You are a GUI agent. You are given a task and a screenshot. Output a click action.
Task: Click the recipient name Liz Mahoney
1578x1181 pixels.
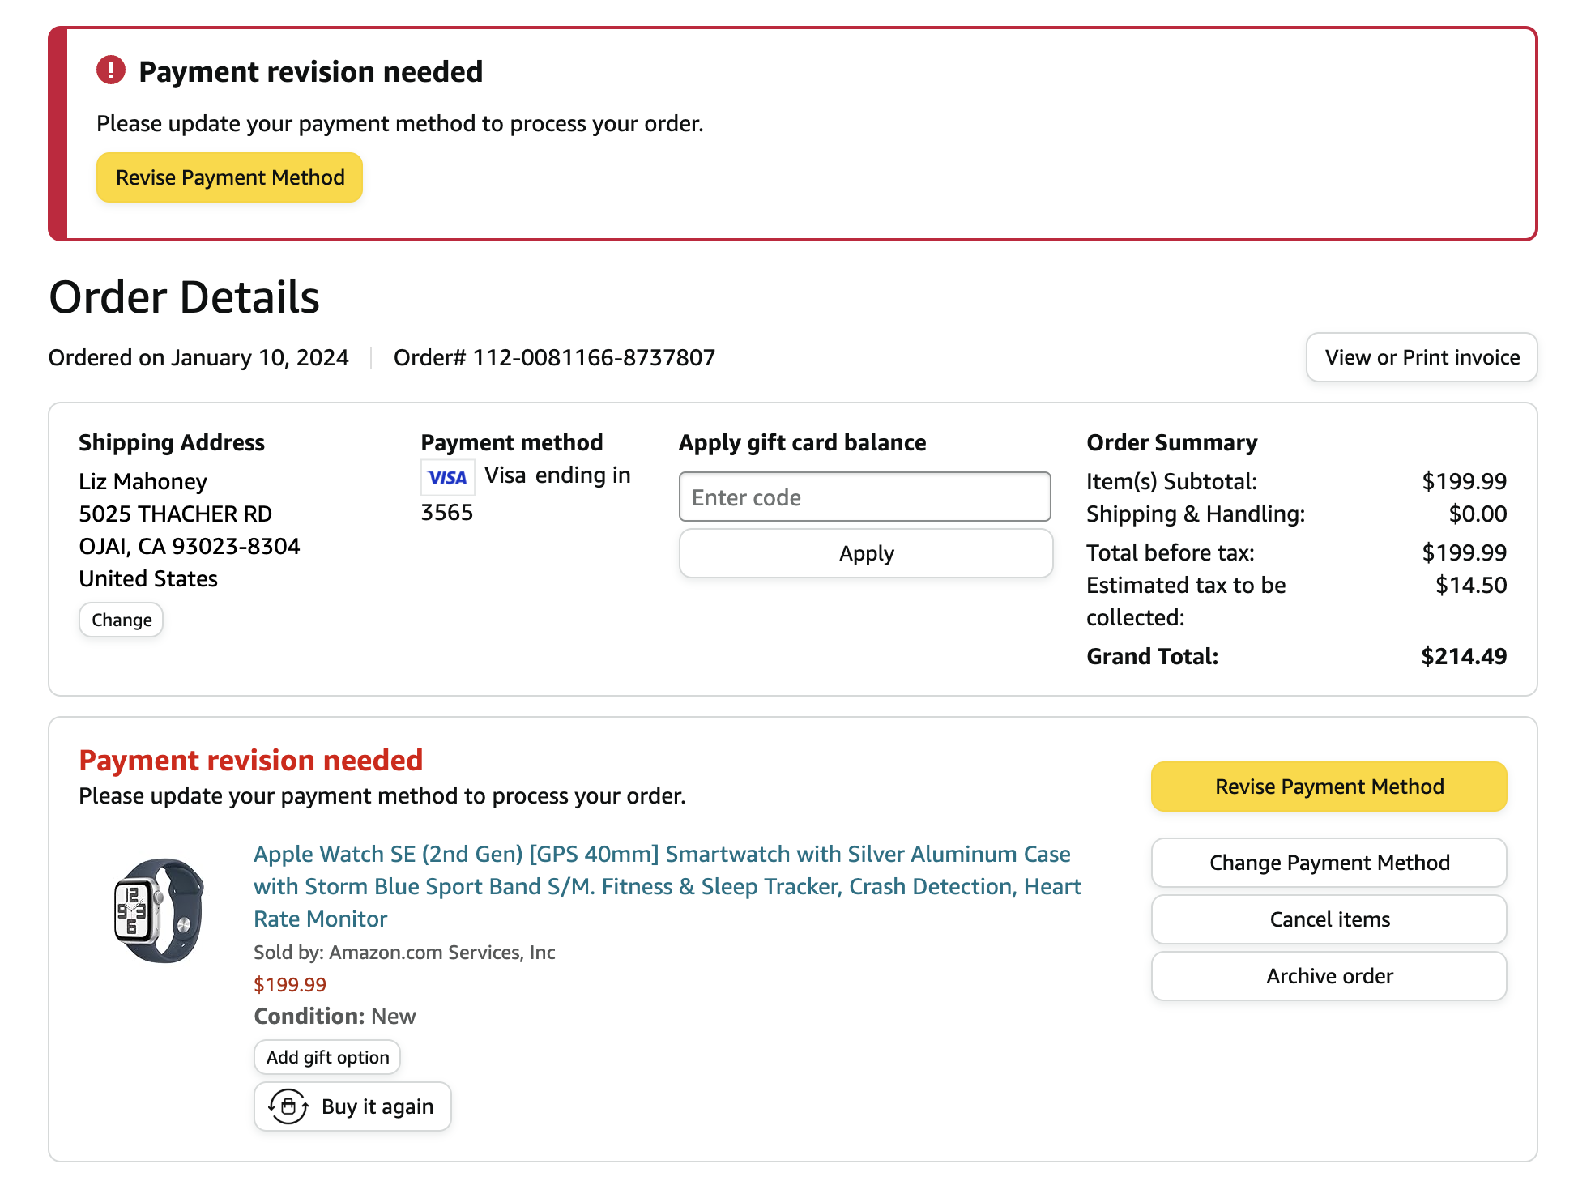(x=143, y=481)
